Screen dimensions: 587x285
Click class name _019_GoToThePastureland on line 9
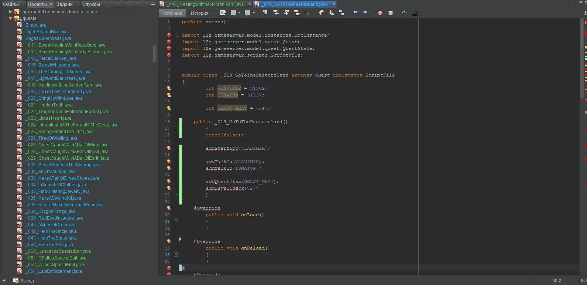tap(254, 75)
